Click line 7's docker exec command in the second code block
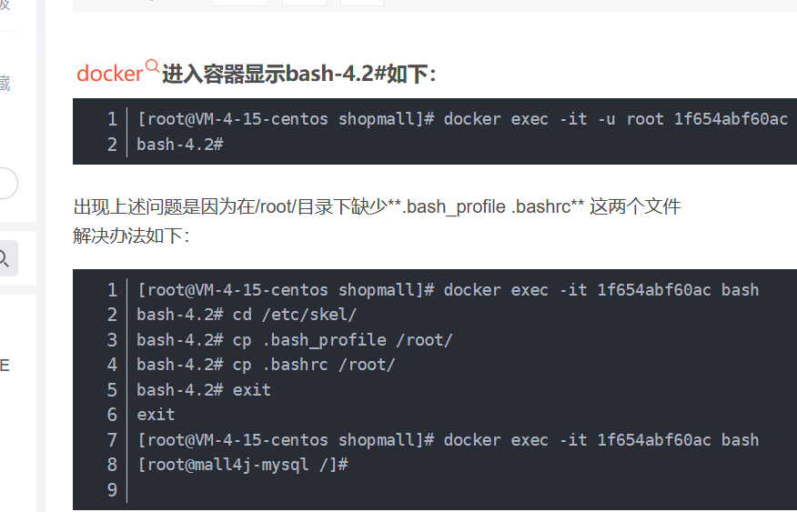The height and width of the screenshot is (512, 797). (448, 440)
